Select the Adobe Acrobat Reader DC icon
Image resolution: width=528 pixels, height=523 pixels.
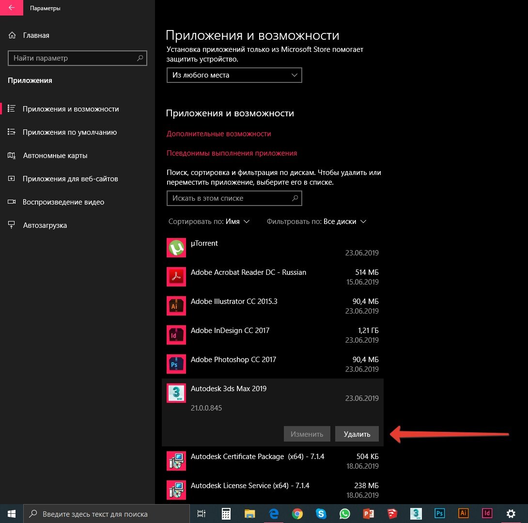(x=176, y=277)
